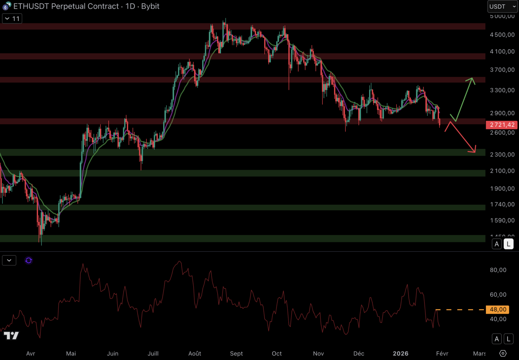Click the orange dashed 48,00 horizontal line

click(x=461, y=310)
